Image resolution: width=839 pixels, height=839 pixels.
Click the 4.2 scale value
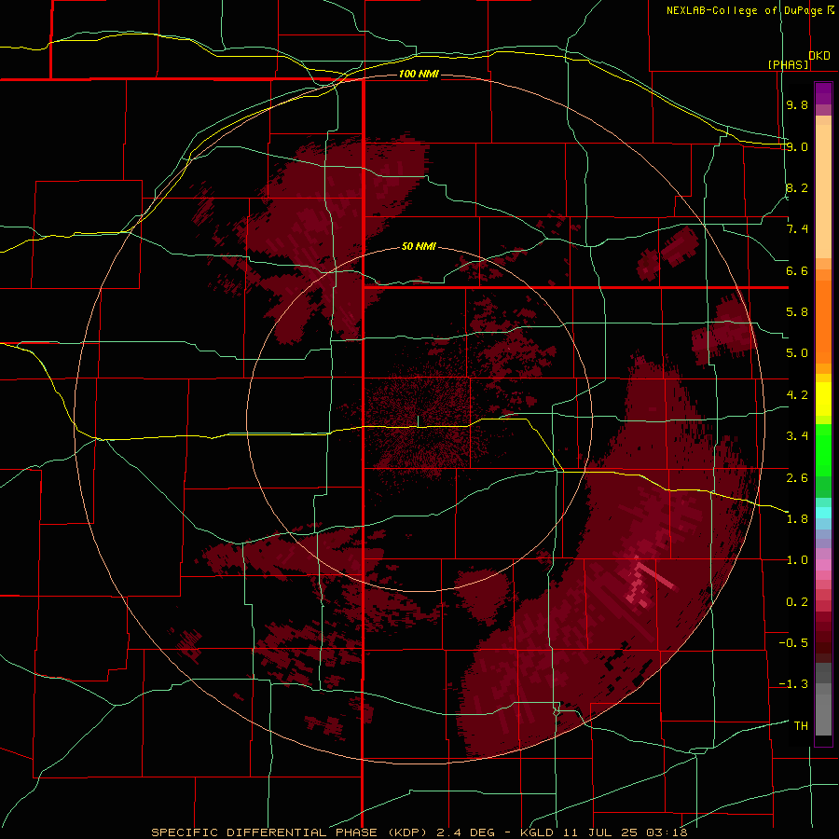[x=797, y=395]
